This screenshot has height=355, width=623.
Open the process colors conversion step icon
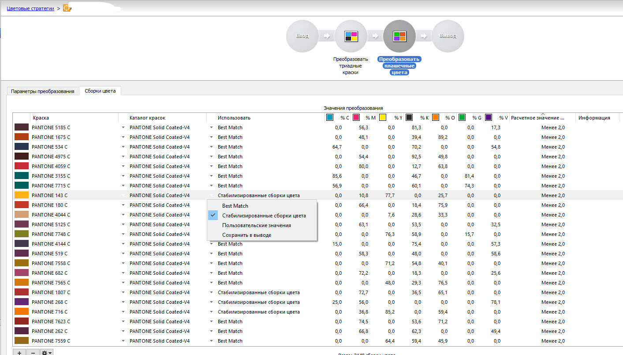[x=351, y=36]
